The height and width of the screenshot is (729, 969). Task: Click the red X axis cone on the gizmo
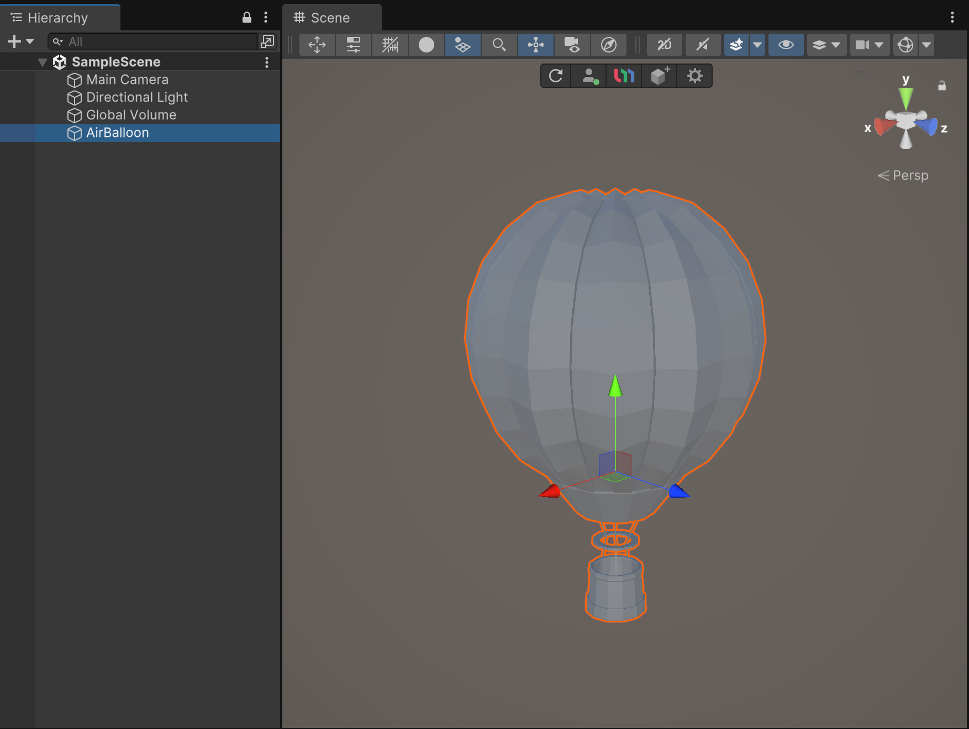(x=884, y=126)
